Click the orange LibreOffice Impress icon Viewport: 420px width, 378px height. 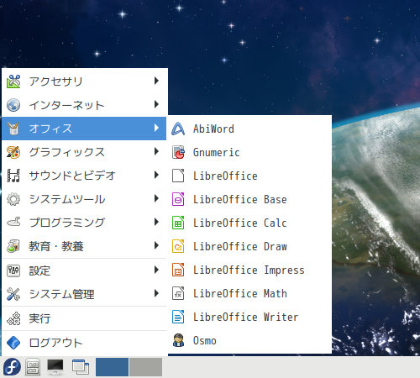click(x=178, y=270)
